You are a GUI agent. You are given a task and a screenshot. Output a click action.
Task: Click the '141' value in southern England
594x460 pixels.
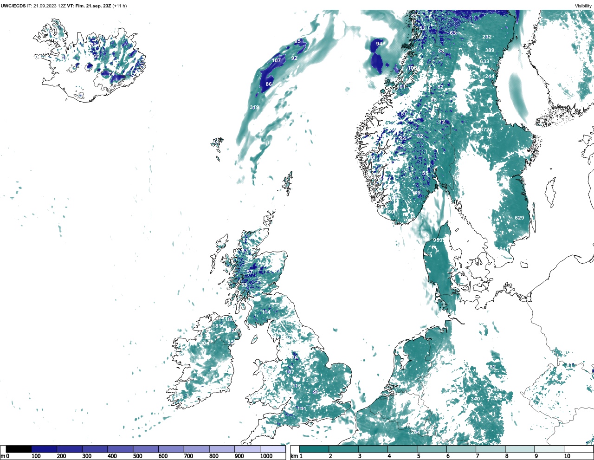click(302, 409)
